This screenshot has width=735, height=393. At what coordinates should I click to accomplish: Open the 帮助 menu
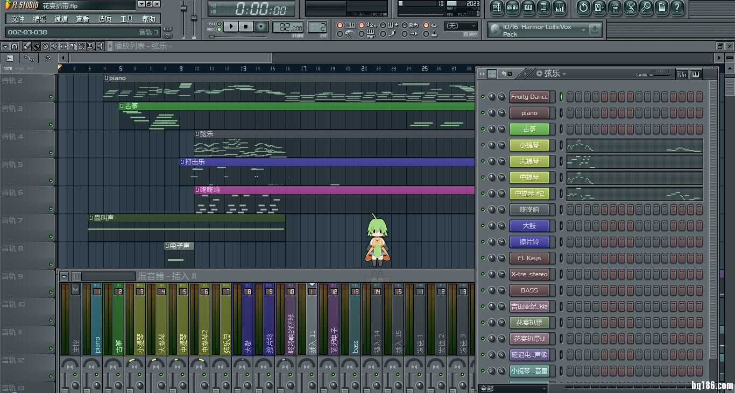[x=149, y=19]
